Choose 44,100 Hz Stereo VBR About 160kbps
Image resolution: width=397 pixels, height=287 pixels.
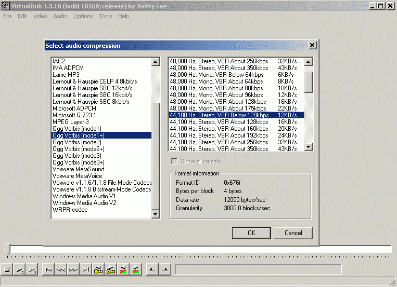[x=236, y=129]
